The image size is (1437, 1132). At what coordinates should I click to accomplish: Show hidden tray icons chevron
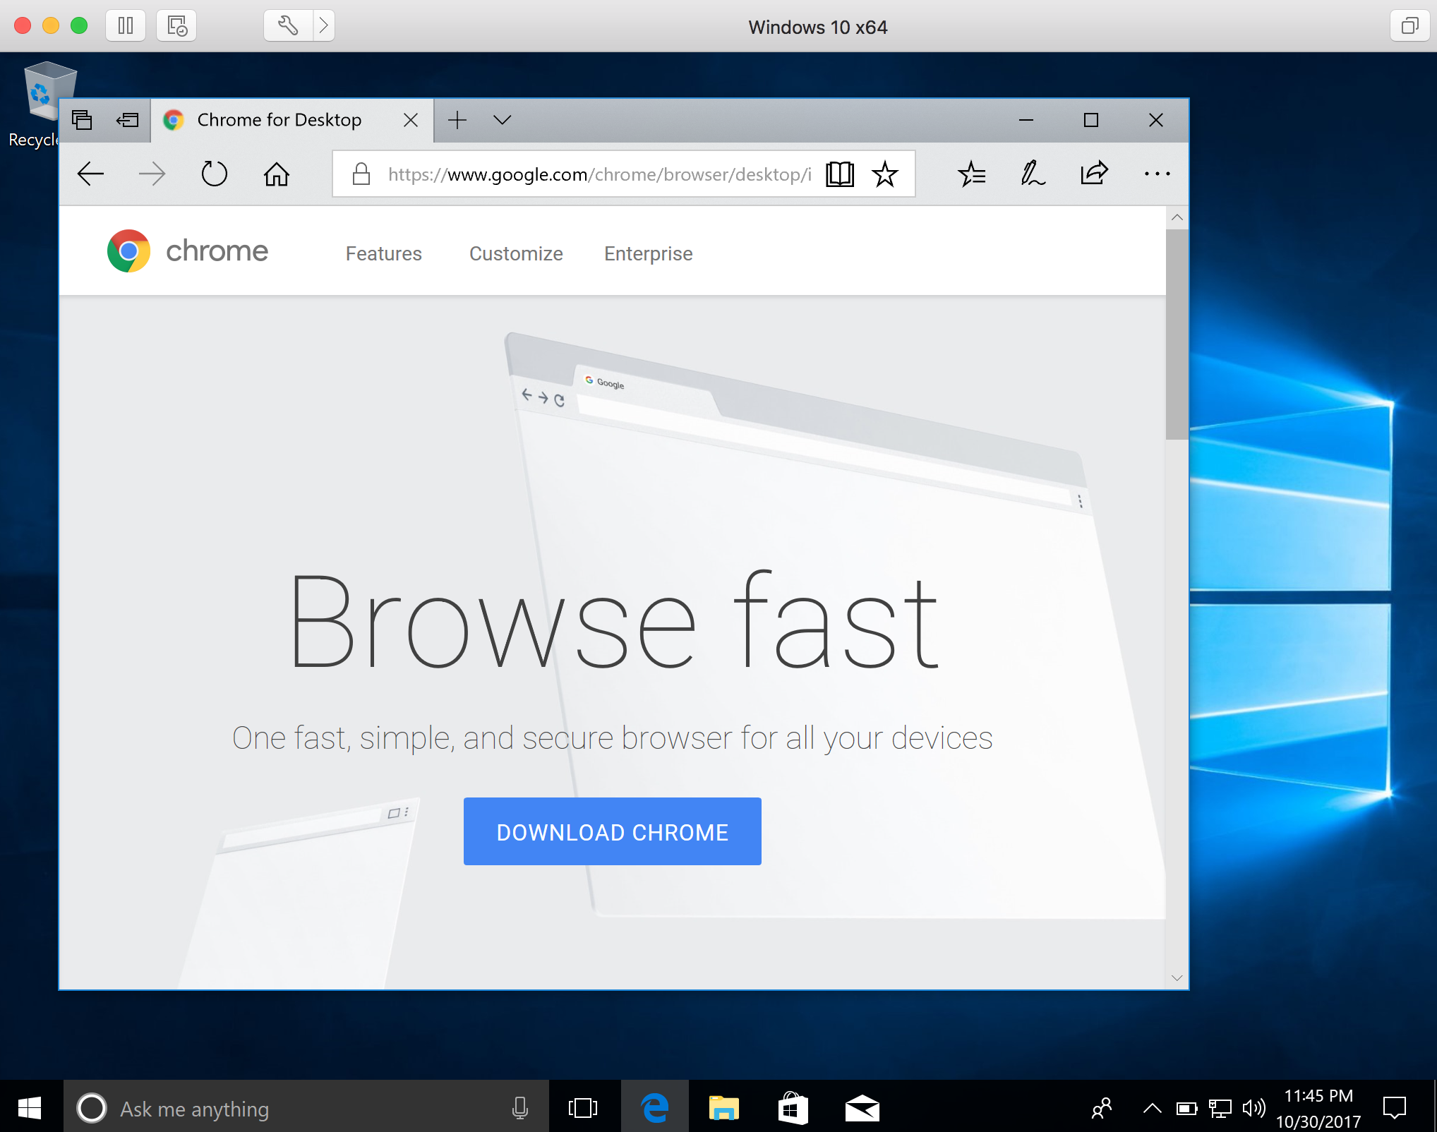(x=1152, y=1108)
